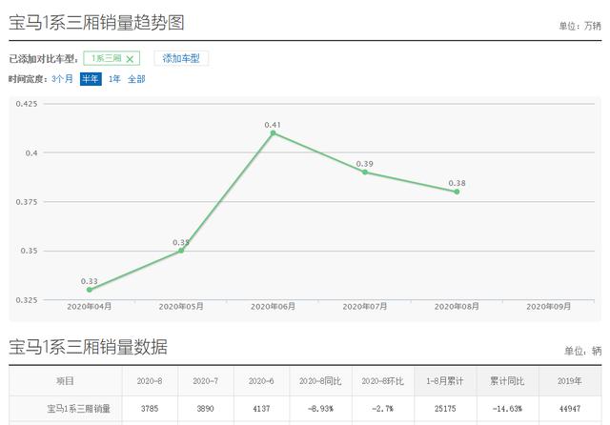This screenshot has height=425, width=610.
Task: Click the 2020年07月 axis label
Action: click(364, 307)
